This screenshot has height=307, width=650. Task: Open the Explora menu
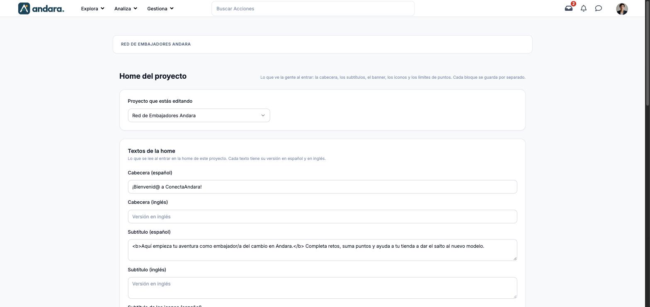(x=92, y=8)
